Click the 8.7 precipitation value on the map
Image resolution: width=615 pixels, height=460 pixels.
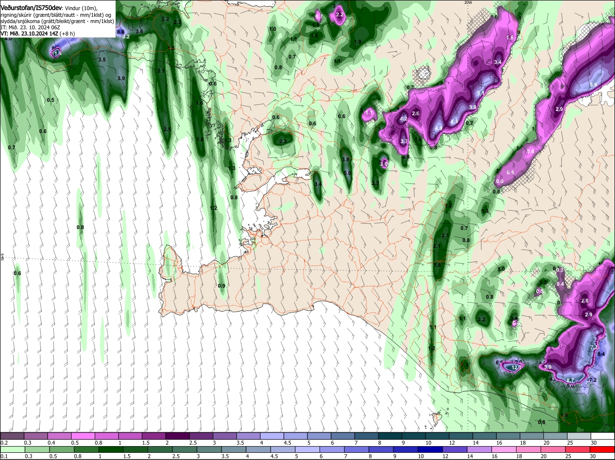(570, 380)
